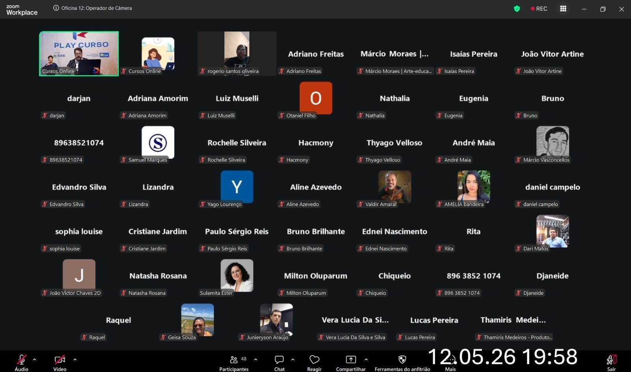Image resolution: width=631 pixels, height=372 pixels.
Task: Select the Luiz Muselli participant tile name
Action: [237, 99]
